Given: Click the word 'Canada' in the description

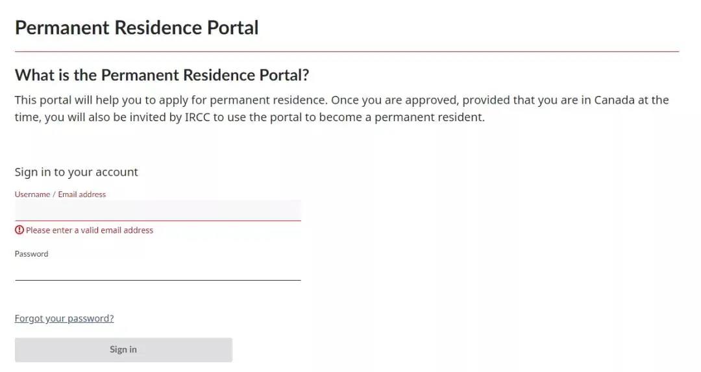Looking at the screenshot, I should (x=614, y=100).
